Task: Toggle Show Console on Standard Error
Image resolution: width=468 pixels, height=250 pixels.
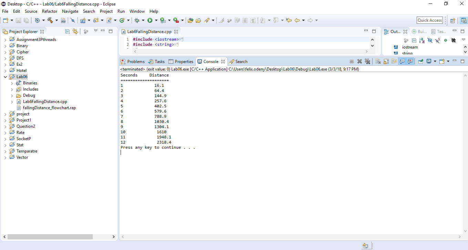Action: pos(410,61)
